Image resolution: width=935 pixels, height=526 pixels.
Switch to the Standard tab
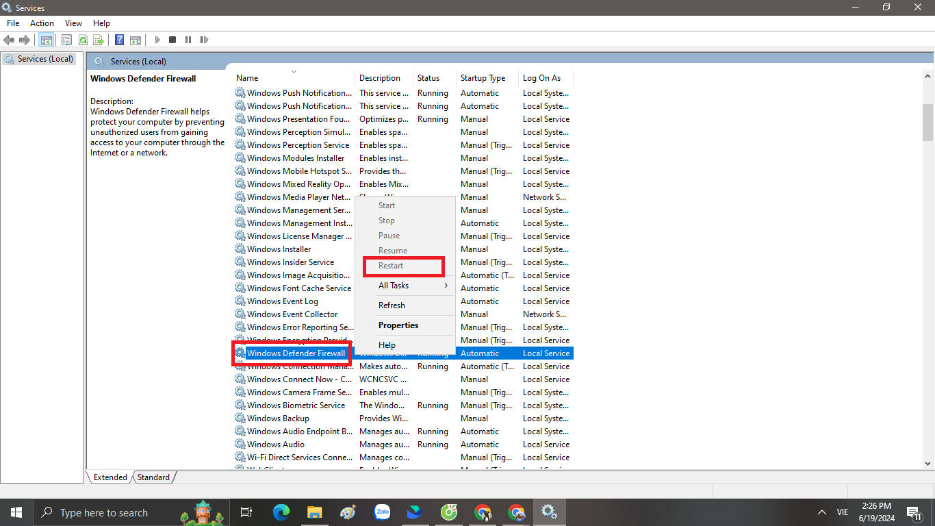(x=153, y=477)
